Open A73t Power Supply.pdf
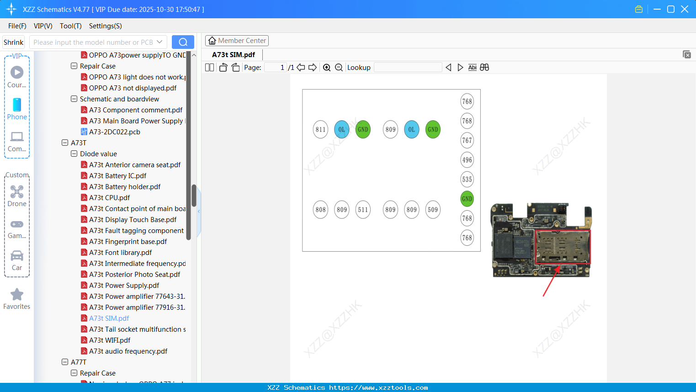Screen dimensions: 696x392 [x=124, y=286]
